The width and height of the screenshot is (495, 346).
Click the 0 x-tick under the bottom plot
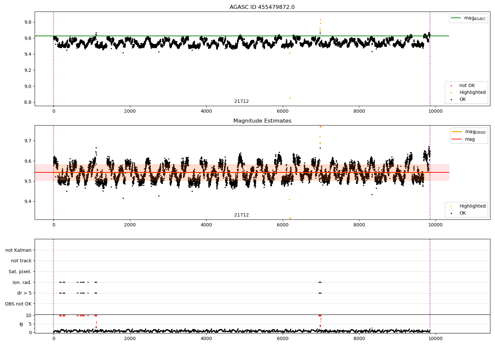coord(53,339)
